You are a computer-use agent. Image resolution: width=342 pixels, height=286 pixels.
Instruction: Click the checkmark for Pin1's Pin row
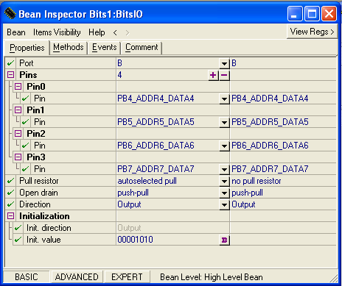click(25, 122)
